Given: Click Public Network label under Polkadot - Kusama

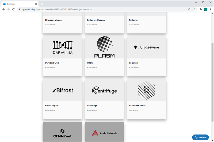Looking at the screenshot, I should click(x=92, y=25).
